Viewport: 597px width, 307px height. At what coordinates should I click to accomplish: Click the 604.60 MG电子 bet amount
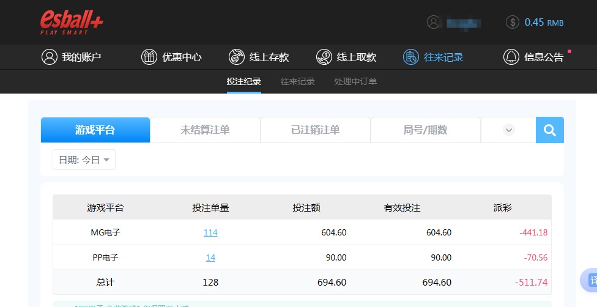coord(334,232)
